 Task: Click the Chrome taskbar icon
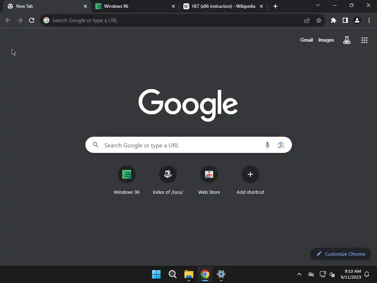point(205,274)
